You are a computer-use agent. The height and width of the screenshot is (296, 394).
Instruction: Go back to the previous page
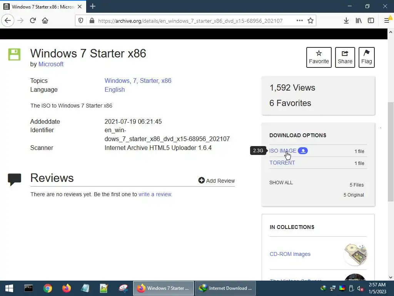coord(8,20)
